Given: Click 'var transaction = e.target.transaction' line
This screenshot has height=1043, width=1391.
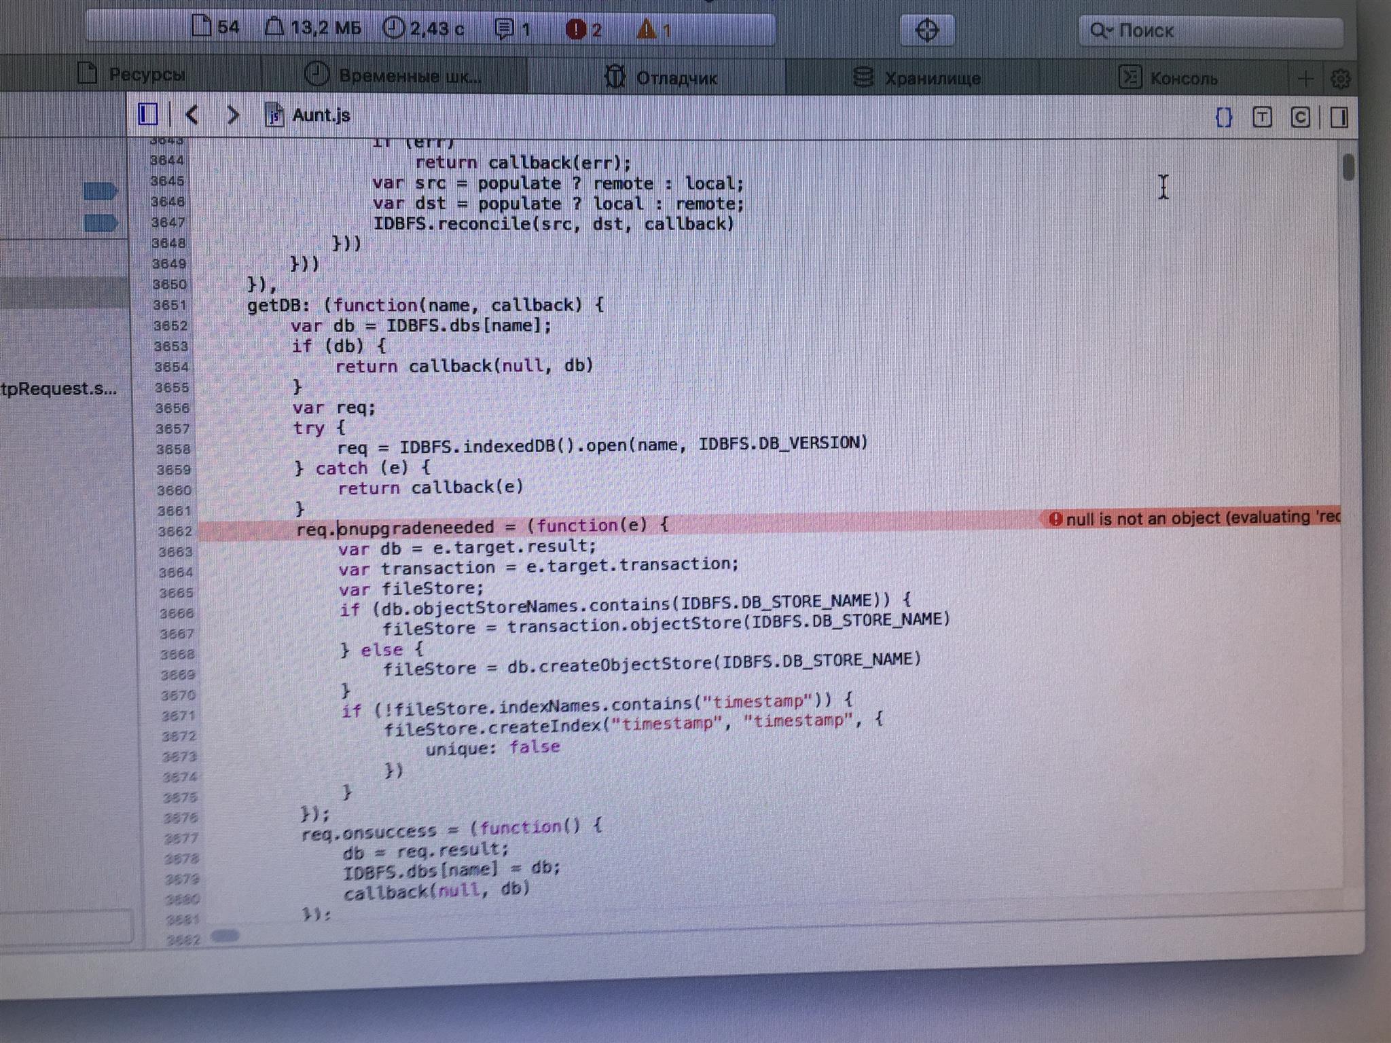Looking at the screenshot, I should pyautogui.click(x=539, y=566).
